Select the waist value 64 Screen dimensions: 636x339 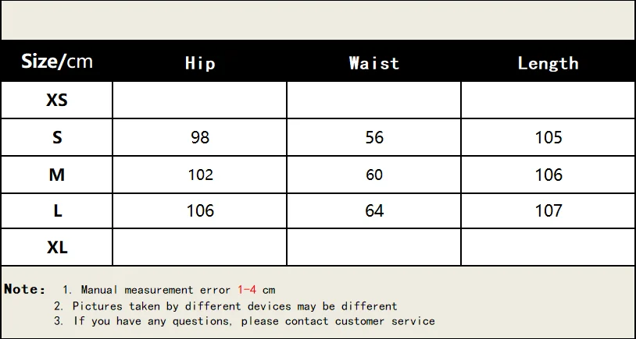374,210
